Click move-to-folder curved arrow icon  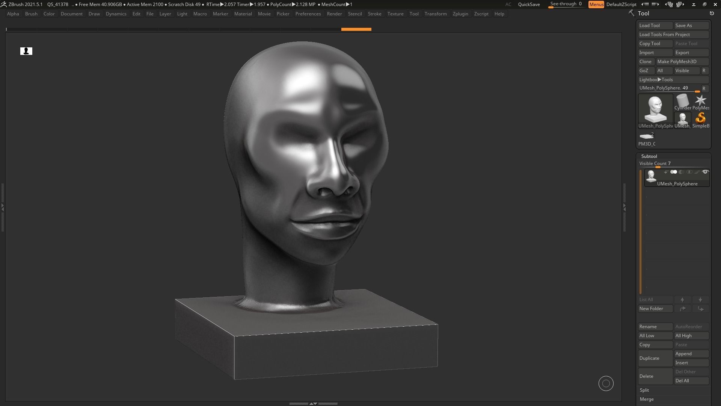[682, 309]
